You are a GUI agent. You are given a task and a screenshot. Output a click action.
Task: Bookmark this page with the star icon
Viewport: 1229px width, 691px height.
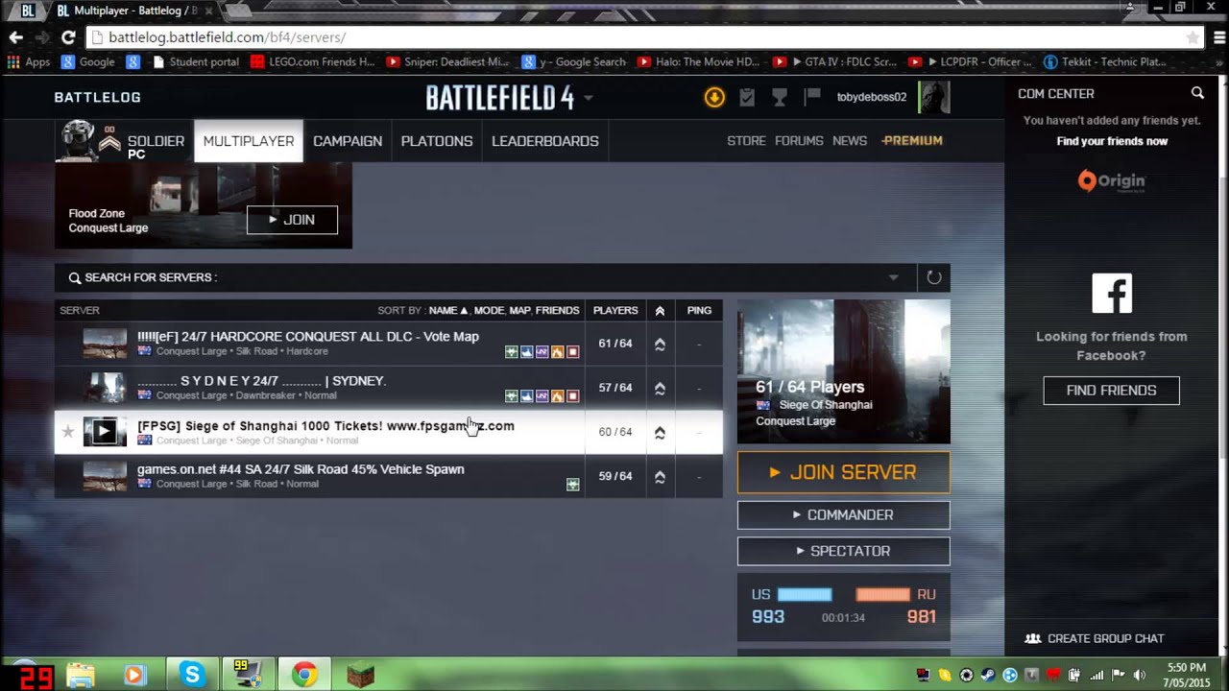click(1193, 37)
